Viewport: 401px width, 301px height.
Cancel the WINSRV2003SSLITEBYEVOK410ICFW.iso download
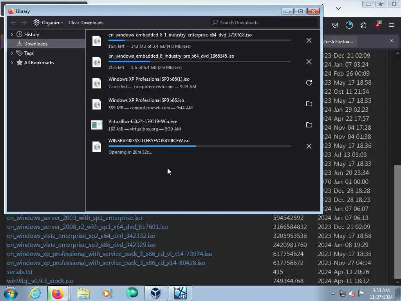[x=309, y=146]
